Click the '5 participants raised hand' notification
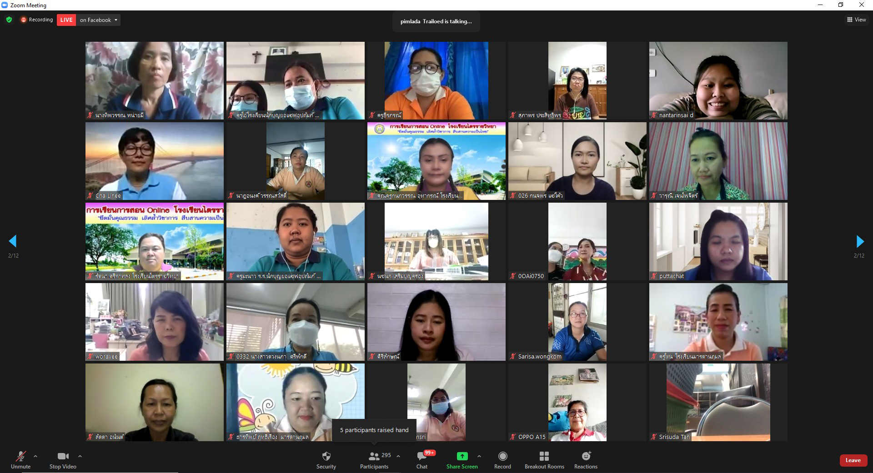This screenshot has height=473, width=873. (x=374, y=430)
